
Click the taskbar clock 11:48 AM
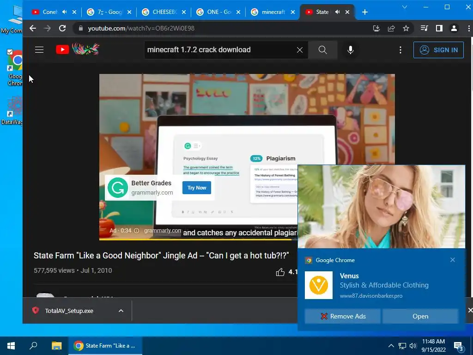pyautogui.click(x=433, y=342)
